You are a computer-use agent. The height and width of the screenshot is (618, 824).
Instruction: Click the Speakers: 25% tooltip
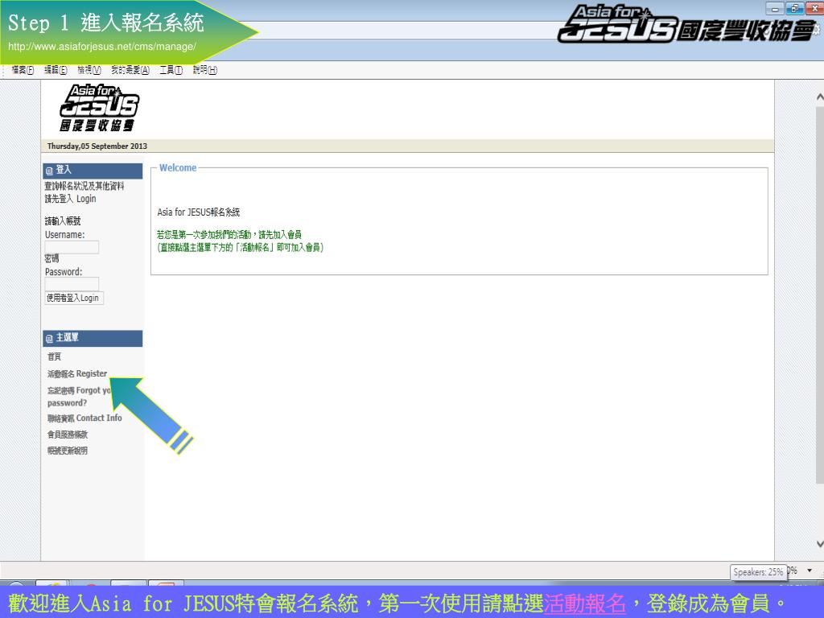pyautogui.click(x=758, y=572)
